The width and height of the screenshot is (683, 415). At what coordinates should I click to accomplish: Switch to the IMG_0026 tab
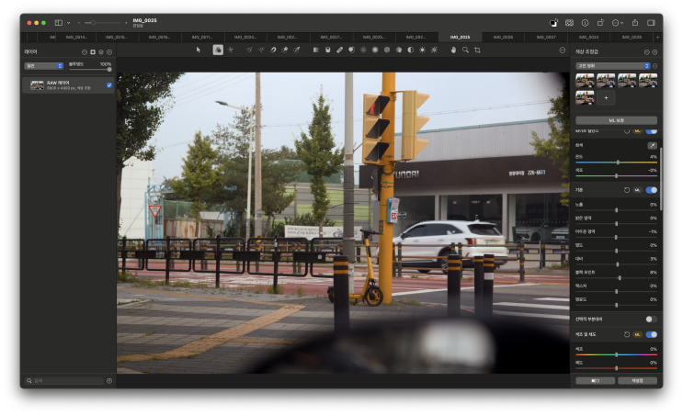pos(502,38)
